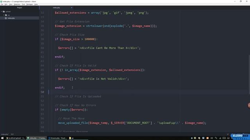The width and height of the screenshot is (250, 140).
Task: Select the index.php editor tab
Action: [56, 8]
